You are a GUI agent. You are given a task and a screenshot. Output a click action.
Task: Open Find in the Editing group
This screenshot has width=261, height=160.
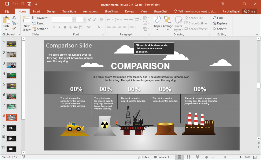pos(217,18)
